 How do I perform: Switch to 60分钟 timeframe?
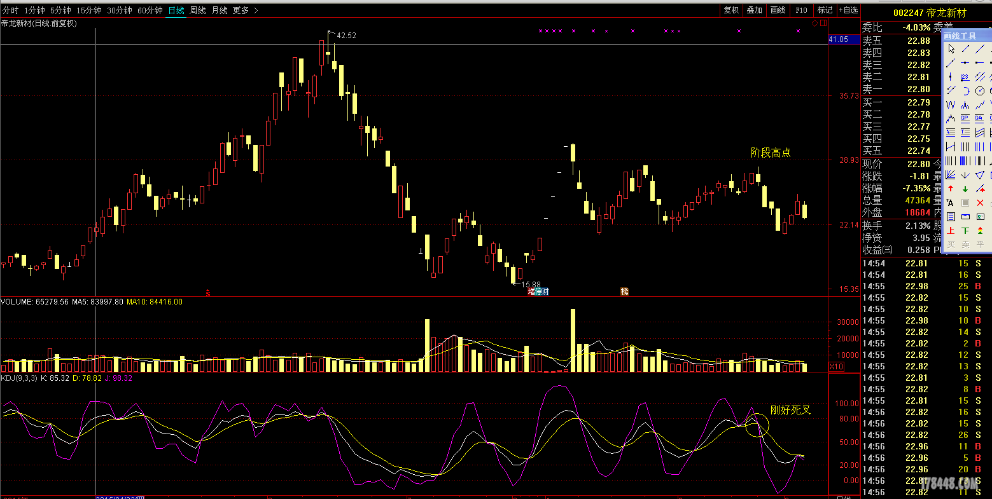pos(150,10)
